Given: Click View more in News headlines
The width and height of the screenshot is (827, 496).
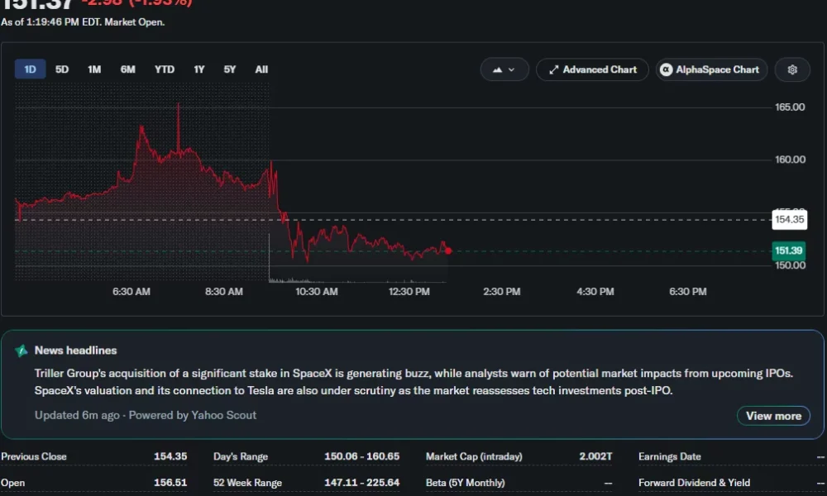Looking at the screenshot, I should pos(773,416).
